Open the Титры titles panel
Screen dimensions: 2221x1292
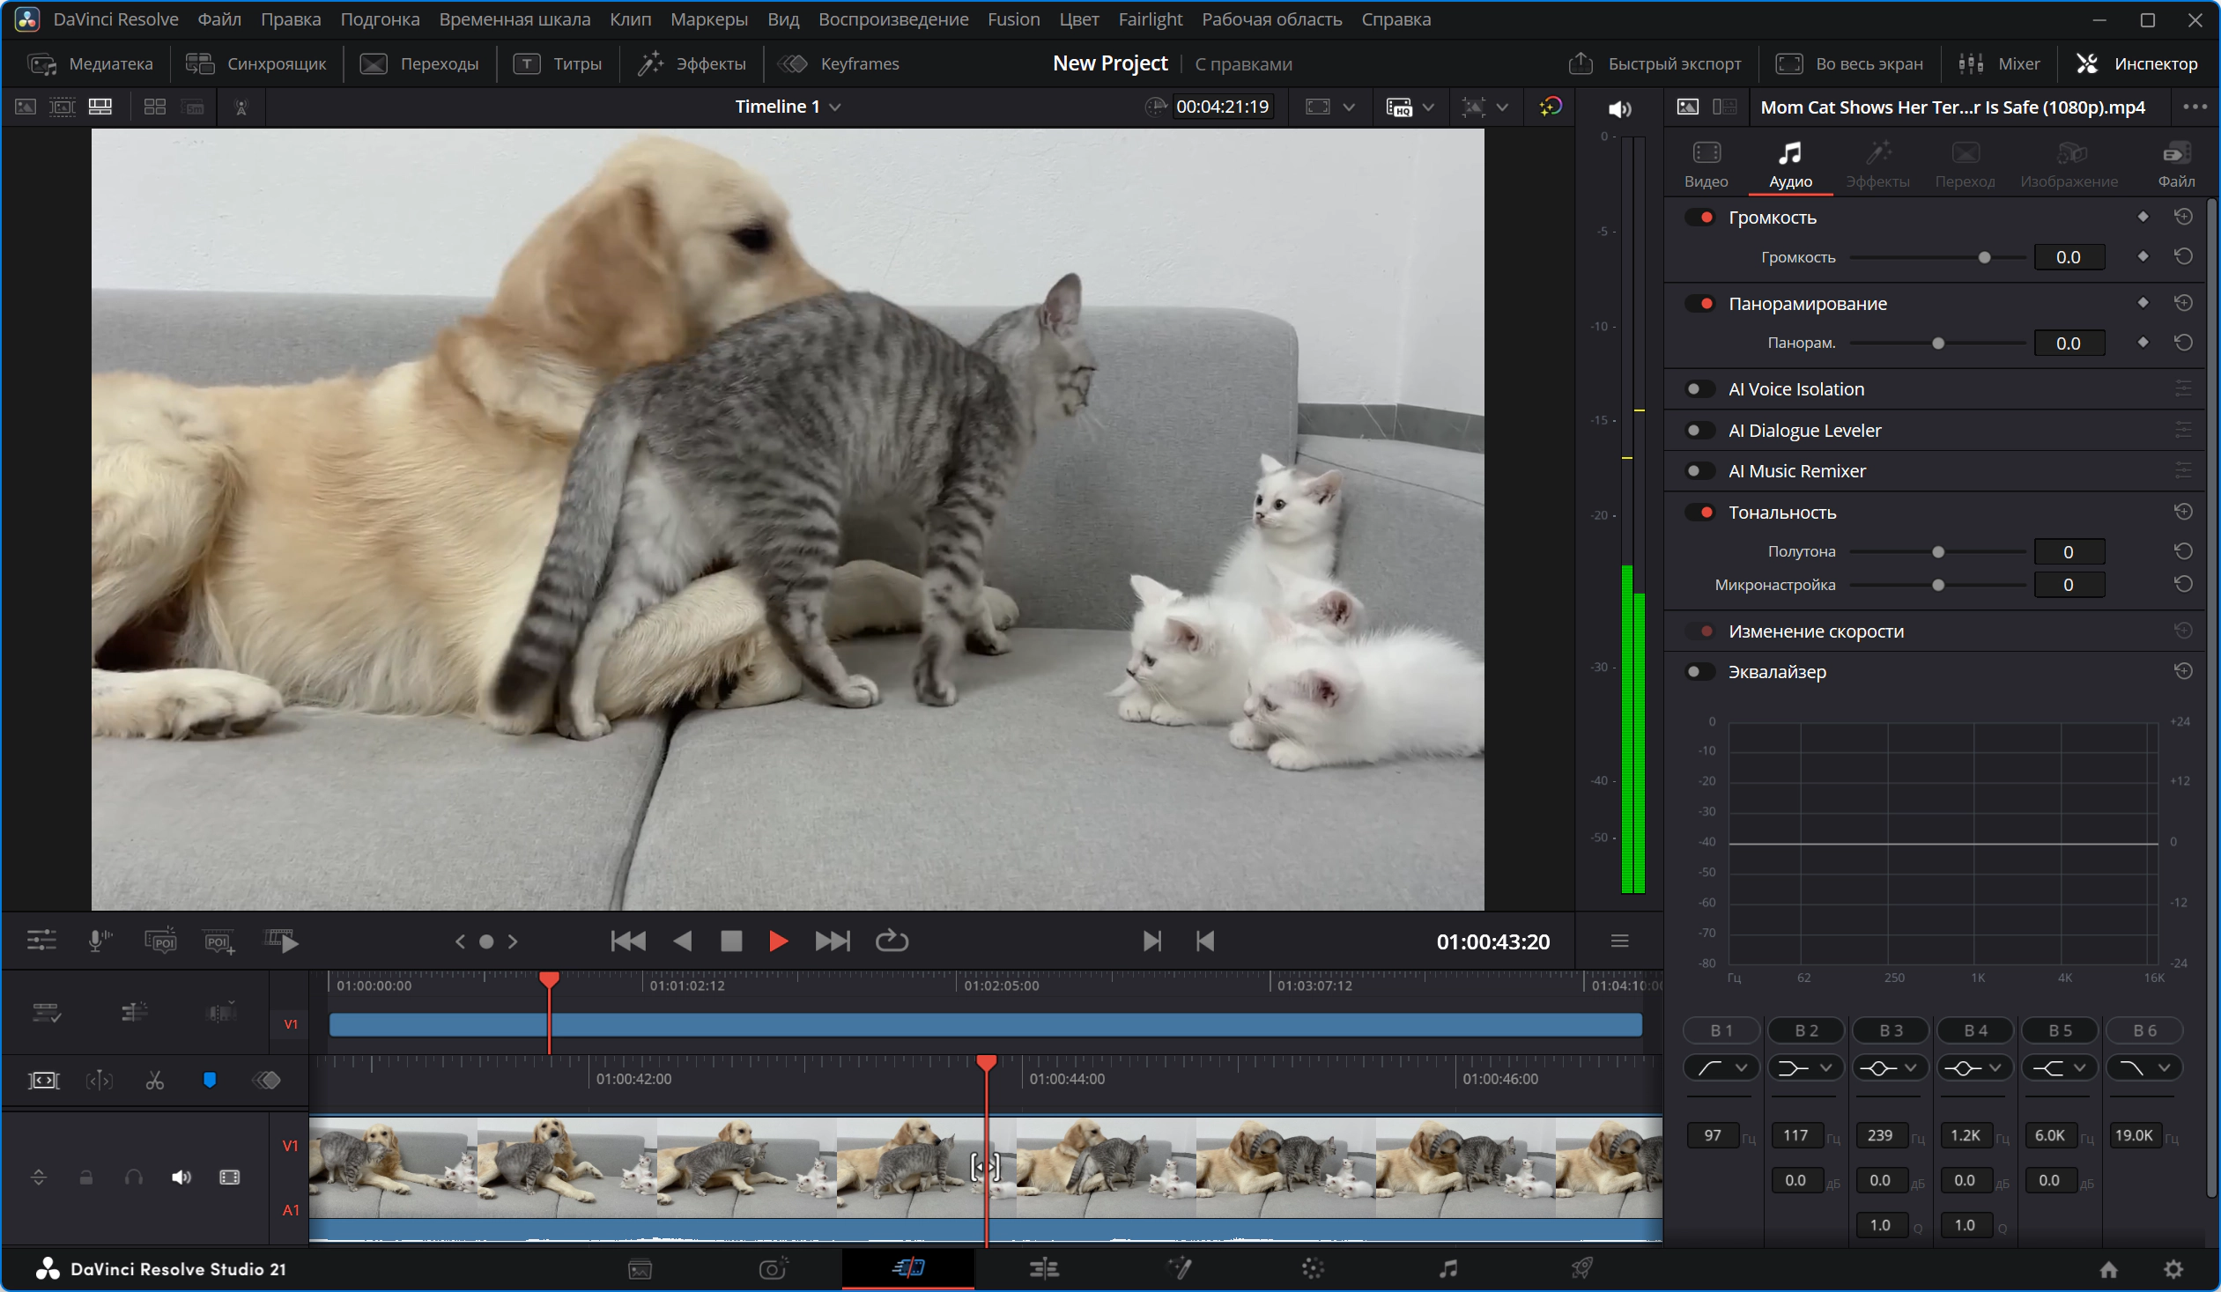(558, 63)
